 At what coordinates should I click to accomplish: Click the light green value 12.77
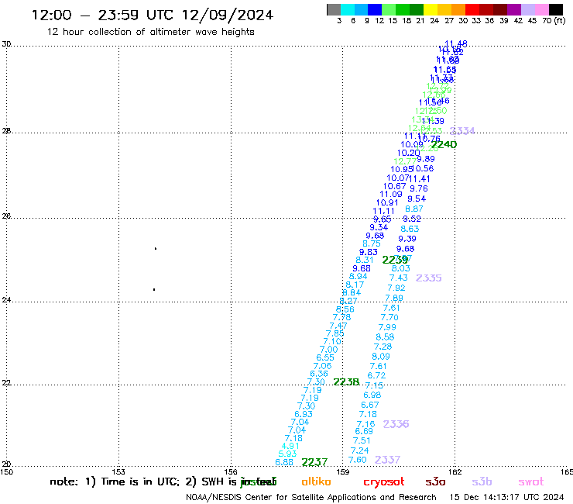tap(405, 161)
